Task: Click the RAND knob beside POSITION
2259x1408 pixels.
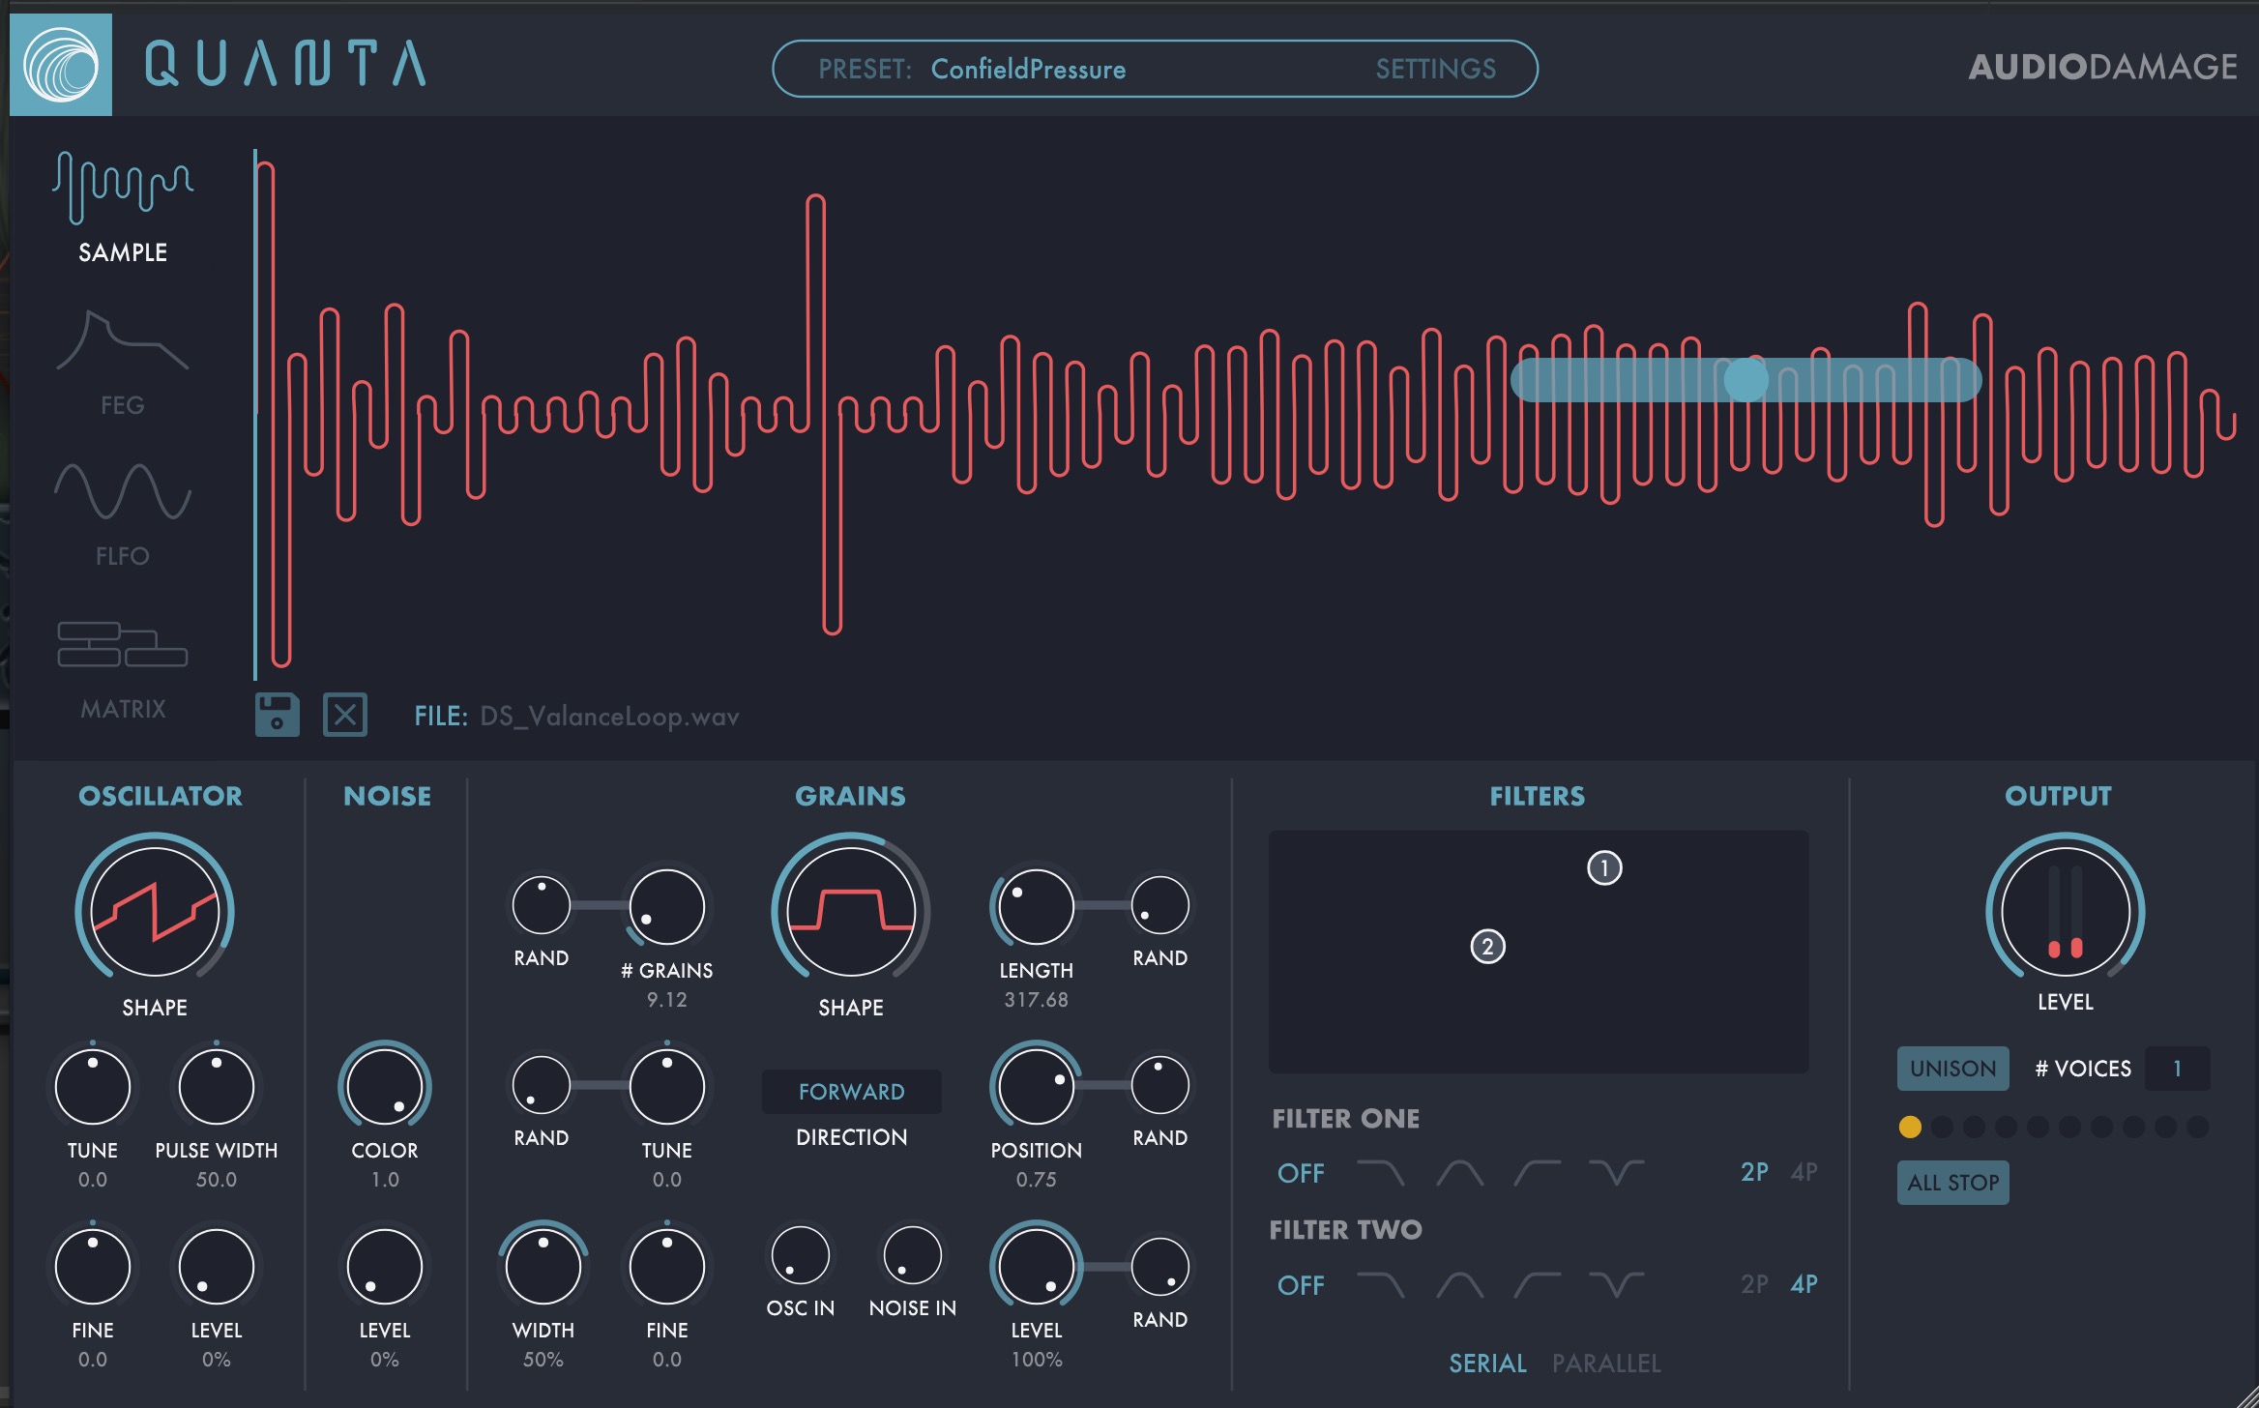Action: click(1159, 1085)
